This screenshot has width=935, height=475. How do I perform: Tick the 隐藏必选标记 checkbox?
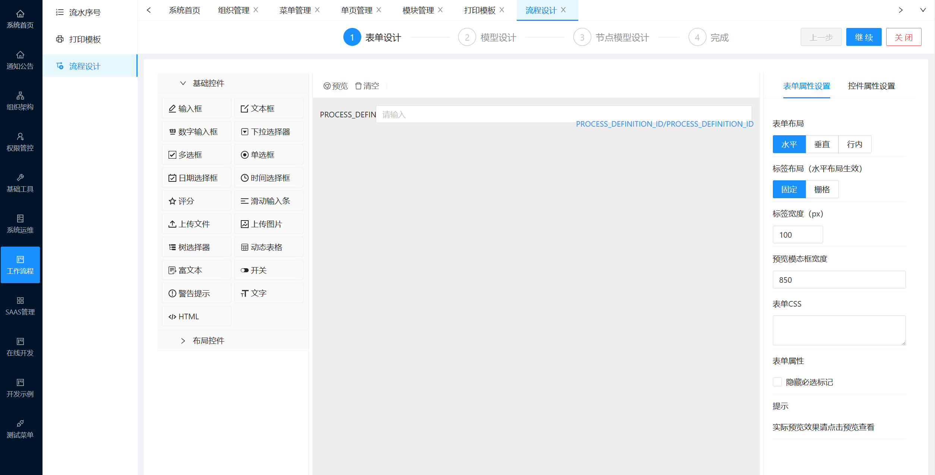[777, 382]
